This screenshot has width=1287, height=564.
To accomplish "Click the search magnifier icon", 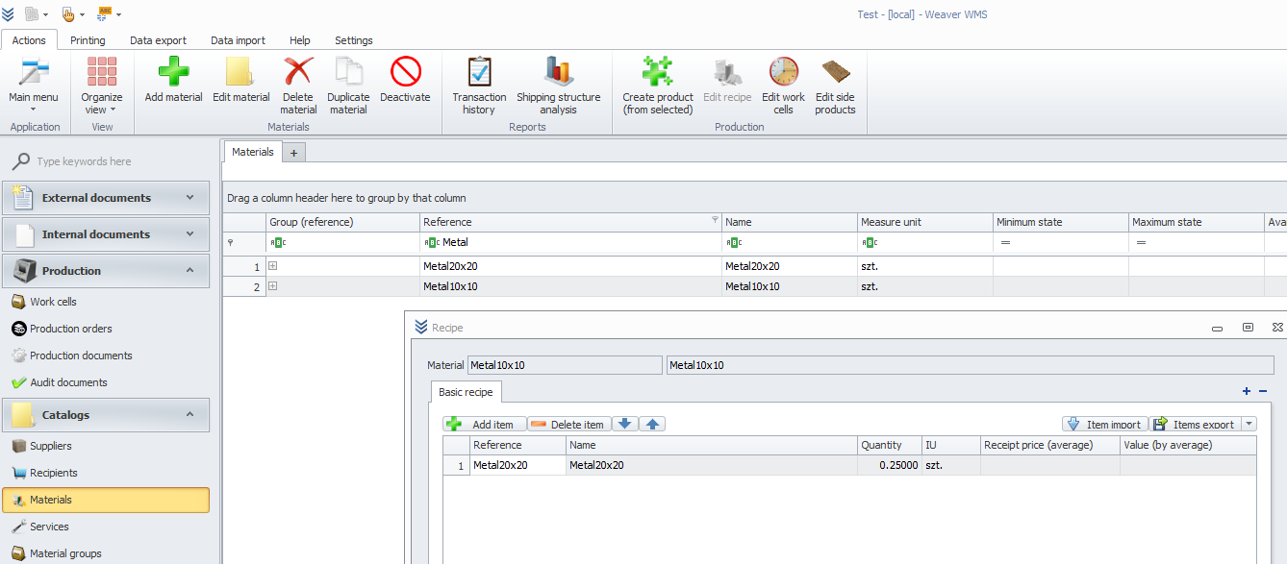I will tap(20, 161).
